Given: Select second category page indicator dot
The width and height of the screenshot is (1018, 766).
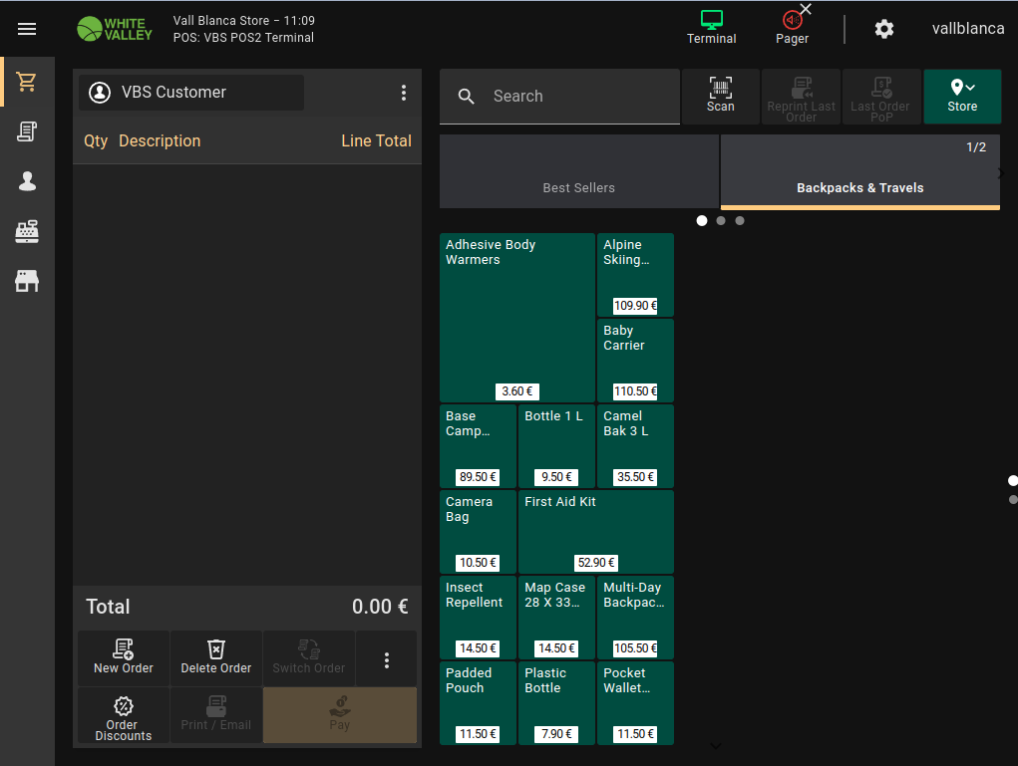Looking at the screenshot, I should (x=721, y=221).
